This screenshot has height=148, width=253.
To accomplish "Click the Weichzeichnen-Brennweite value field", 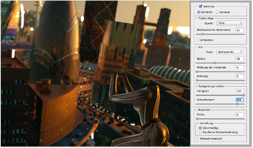I will [240, 30].
